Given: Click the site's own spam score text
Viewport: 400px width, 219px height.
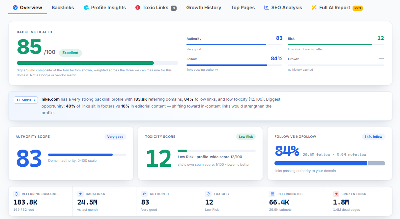Looking at the screenshot, I should [x=214, y=164].
